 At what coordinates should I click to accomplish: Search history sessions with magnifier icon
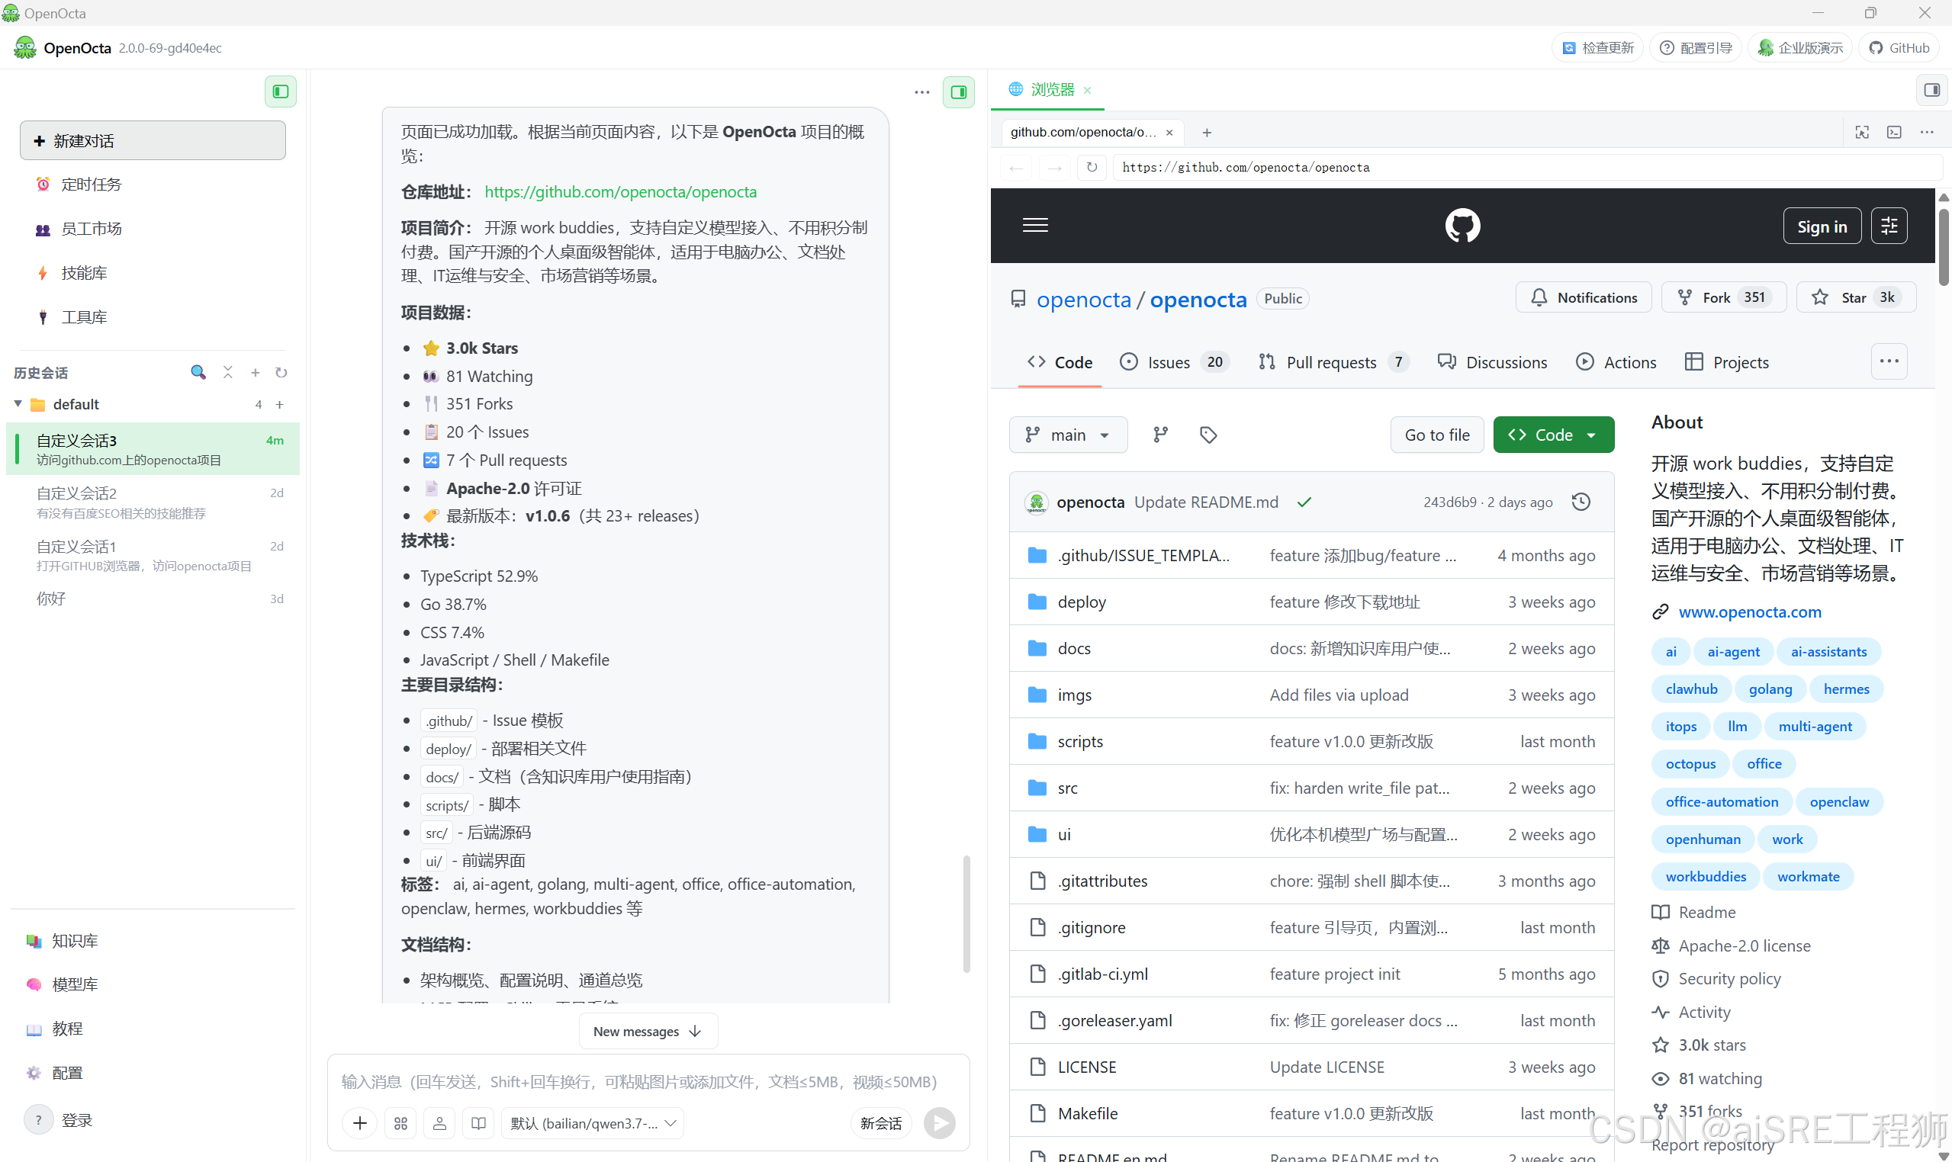coord(198,372)
